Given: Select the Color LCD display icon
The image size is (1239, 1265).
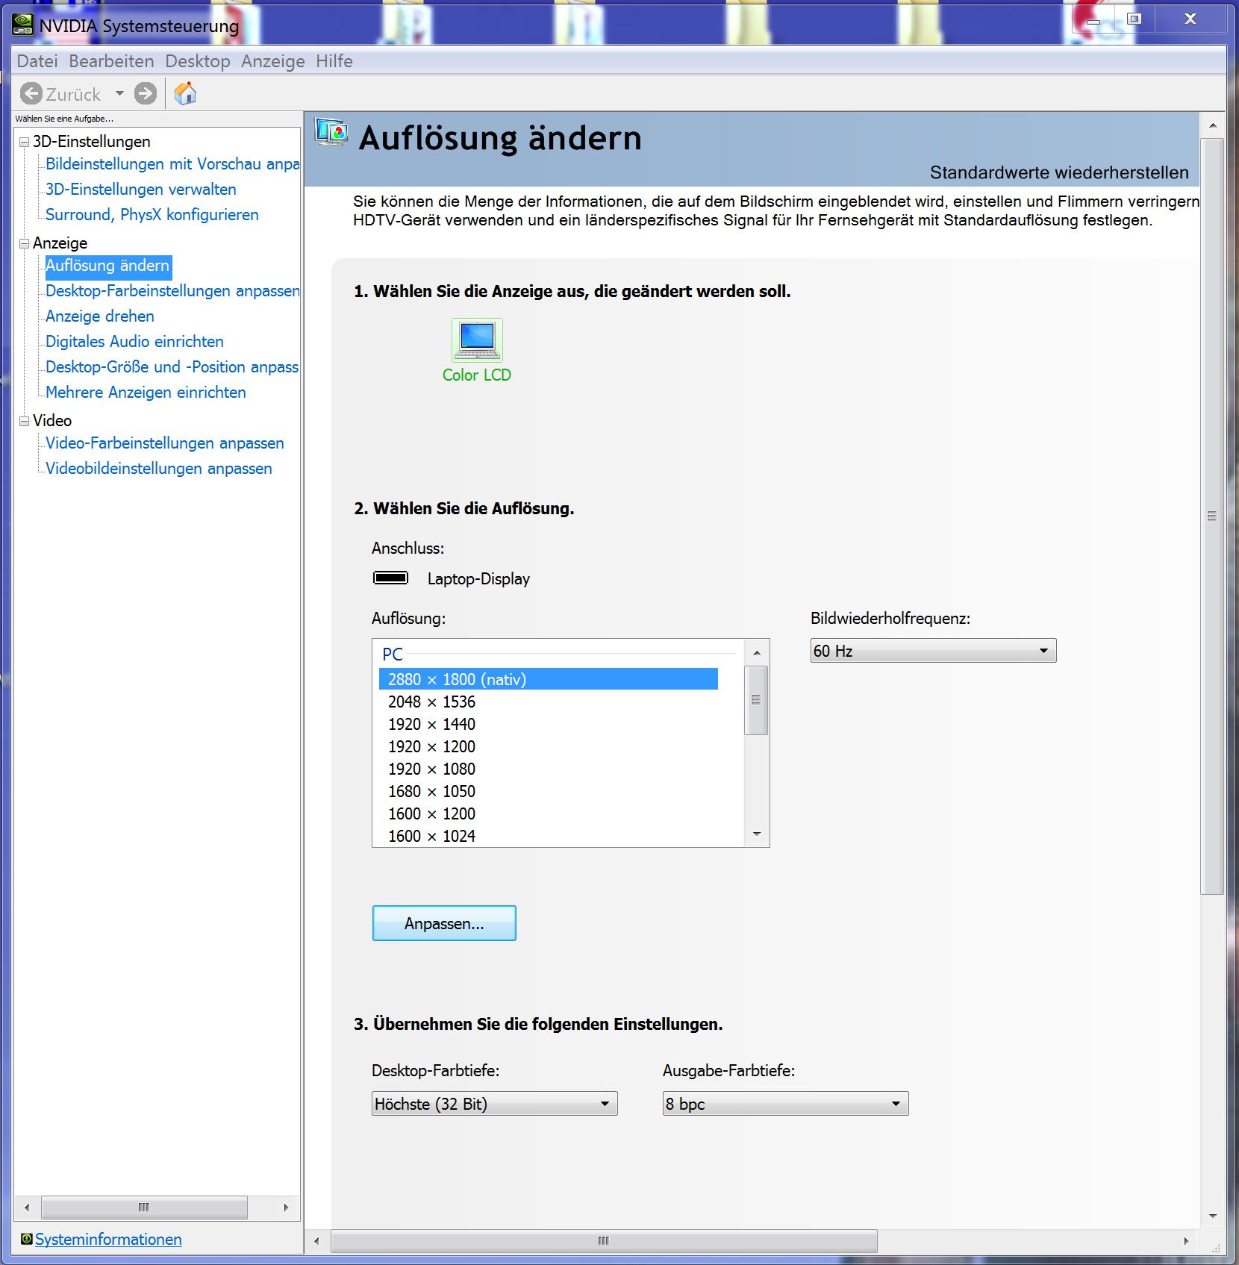Looking at the screenshot, I should [477, 340].
